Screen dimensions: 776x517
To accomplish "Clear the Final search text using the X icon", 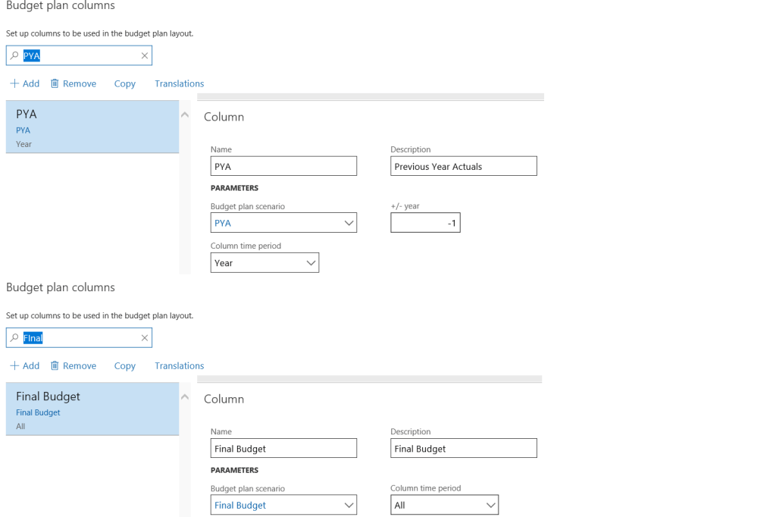I will click(144, 337).
